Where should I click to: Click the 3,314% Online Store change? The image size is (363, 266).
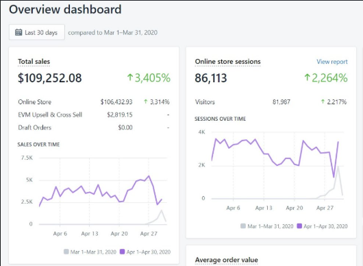160,102
